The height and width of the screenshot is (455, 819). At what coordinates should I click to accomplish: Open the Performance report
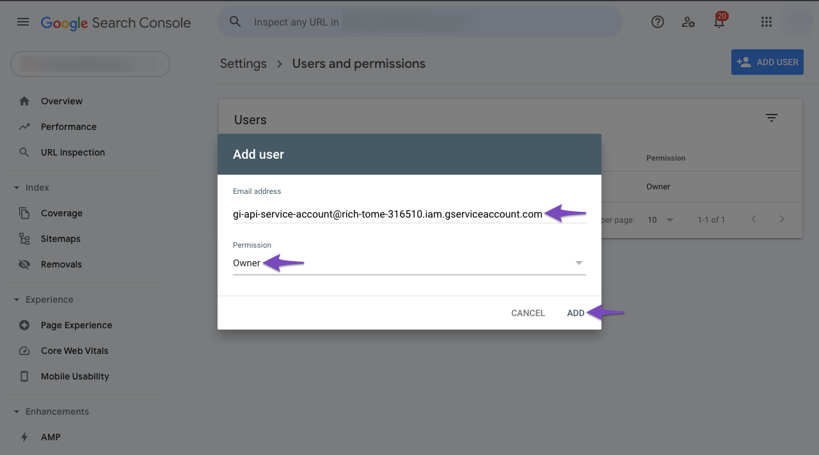[x=68, y=127]
